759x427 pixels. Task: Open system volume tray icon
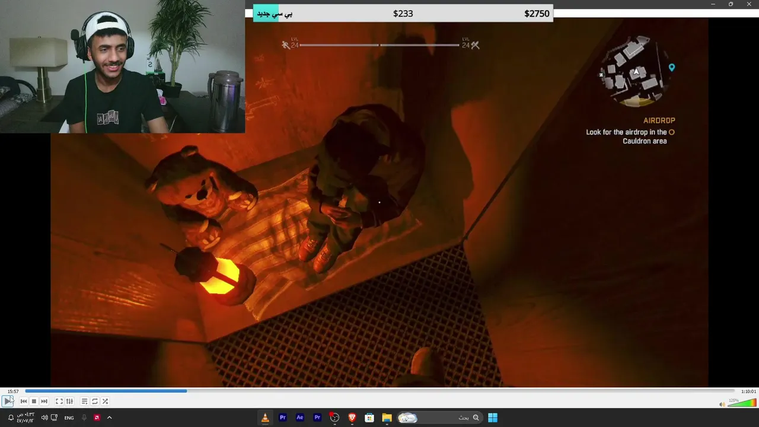44,418
